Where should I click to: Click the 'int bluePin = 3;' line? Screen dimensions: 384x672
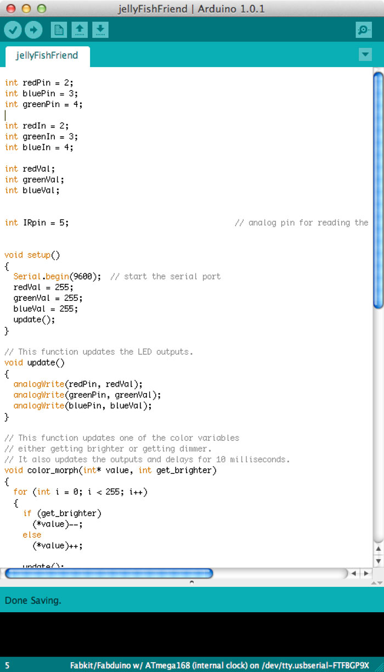click(x=41, y=93)
